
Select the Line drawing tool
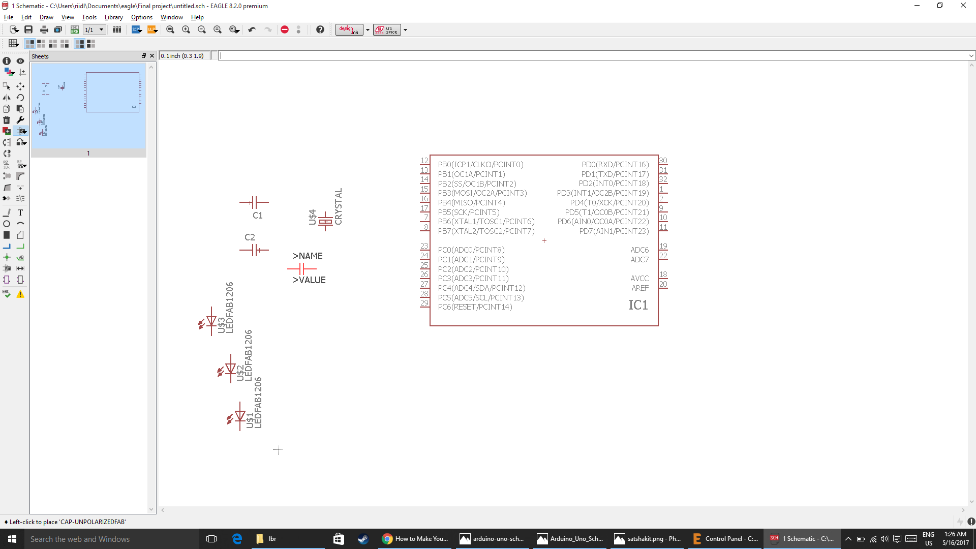click(7, 212)
